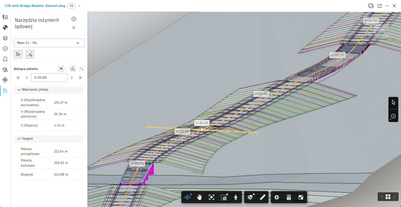Open the Main CL - FG alignment dropdown

pyautogui.click(x=49, y=43)
